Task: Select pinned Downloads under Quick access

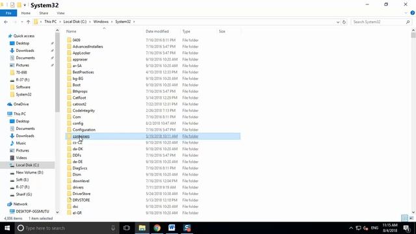Action: tap(25, 51)
